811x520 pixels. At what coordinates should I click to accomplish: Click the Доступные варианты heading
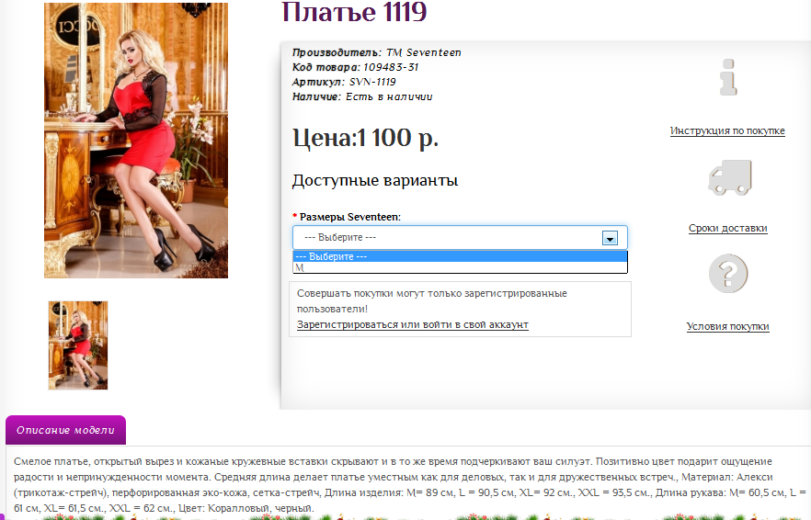375,180
